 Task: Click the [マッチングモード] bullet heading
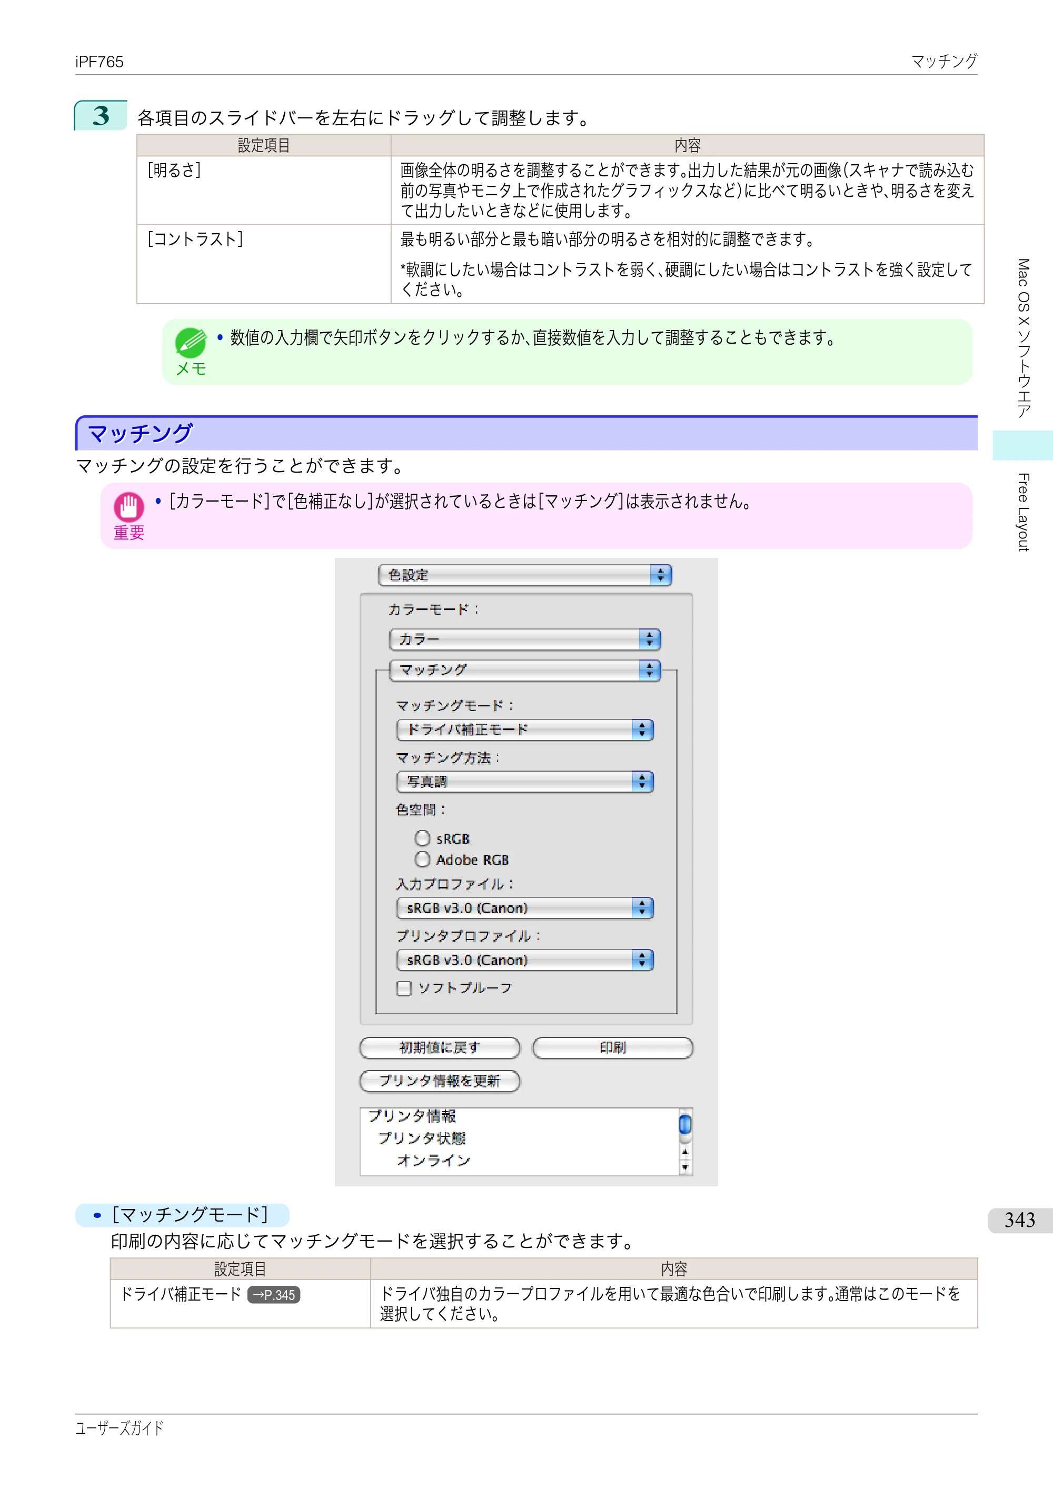pos(190,1215)
